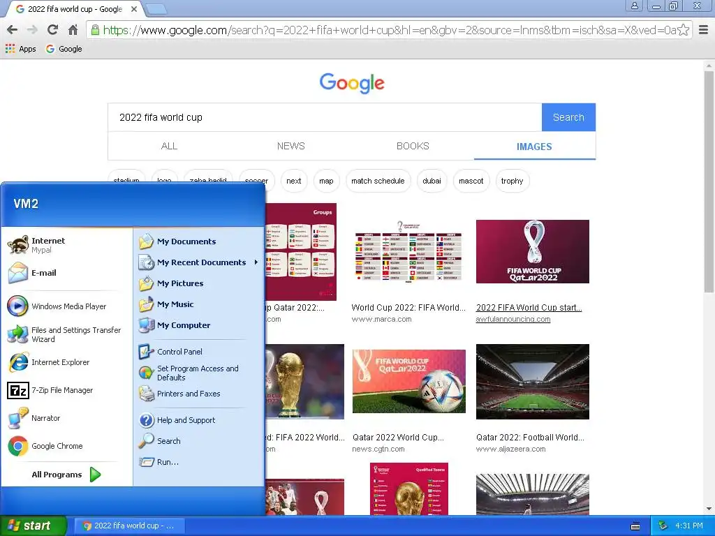Viewport: 715px width, 536px height.
Task: Open the FIFA World Cup Qatar2022 logo thumbnail
Action: coord(532,251)
